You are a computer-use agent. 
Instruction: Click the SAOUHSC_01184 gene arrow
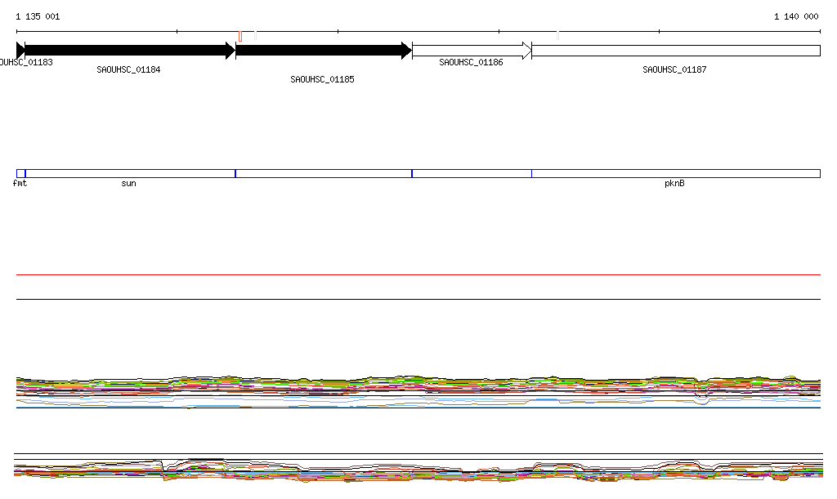[x=130, y=51]
